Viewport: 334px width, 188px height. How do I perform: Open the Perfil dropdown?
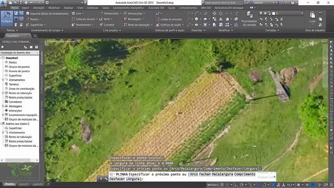click(x=106, y=19)
